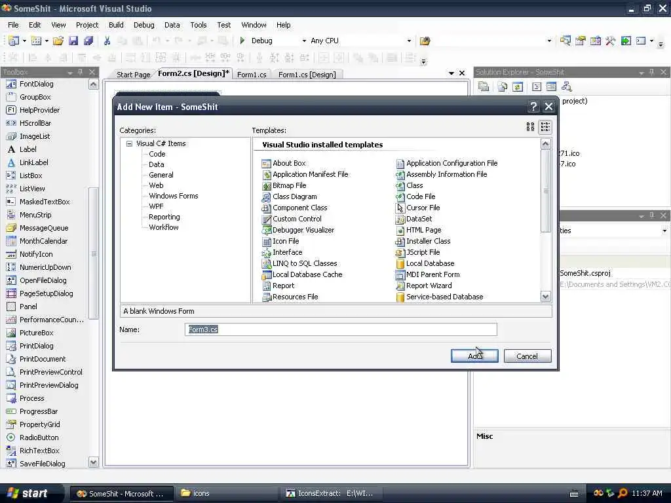Click the Open File folder icon
This screenshot has width=671, height=503.
(x=58, y=41)
